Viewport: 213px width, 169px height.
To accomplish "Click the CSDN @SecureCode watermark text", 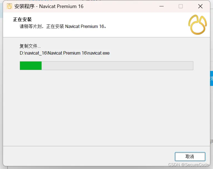I will pyautogui.click(x=189, y=165).
